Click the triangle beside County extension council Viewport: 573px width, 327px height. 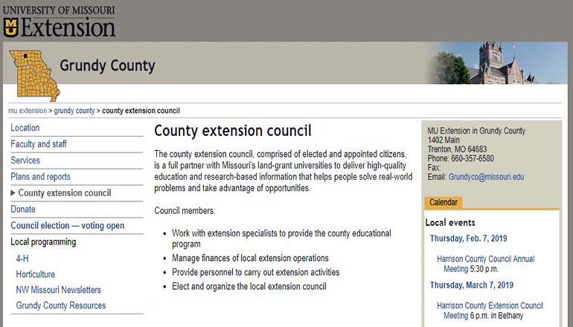click(x=13, y=192)
